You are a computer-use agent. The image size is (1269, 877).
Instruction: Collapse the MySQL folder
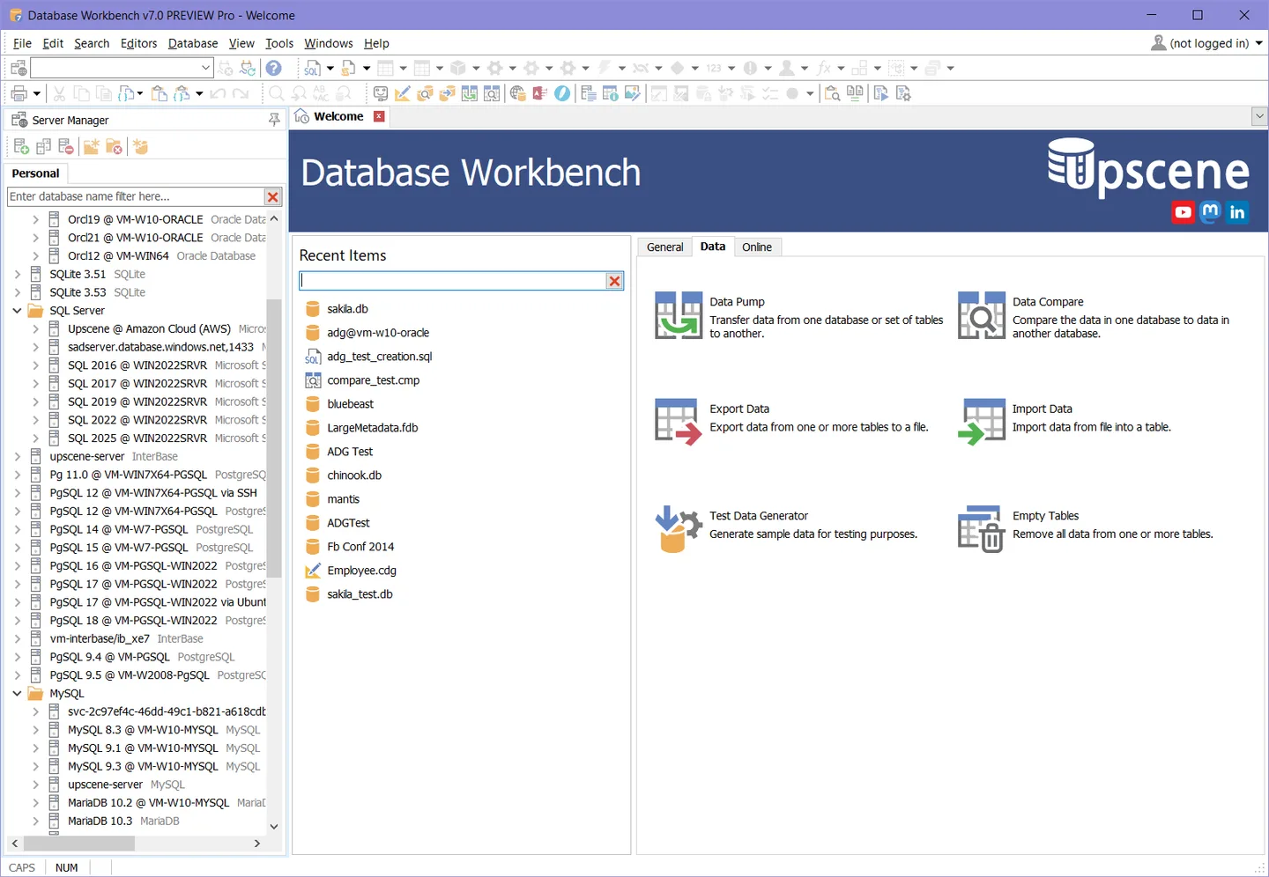(17, 694)
